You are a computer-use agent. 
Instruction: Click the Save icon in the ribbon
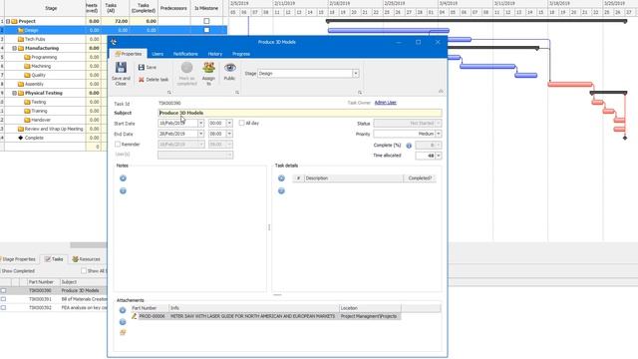(x=142, y=67)
